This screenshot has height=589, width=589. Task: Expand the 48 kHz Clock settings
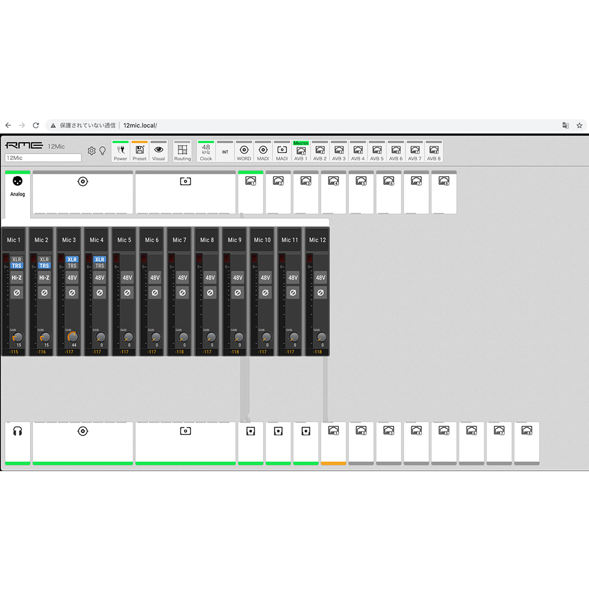206,151
